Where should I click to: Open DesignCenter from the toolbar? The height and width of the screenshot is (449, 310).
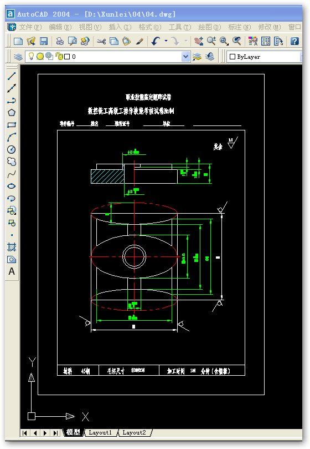265,41
